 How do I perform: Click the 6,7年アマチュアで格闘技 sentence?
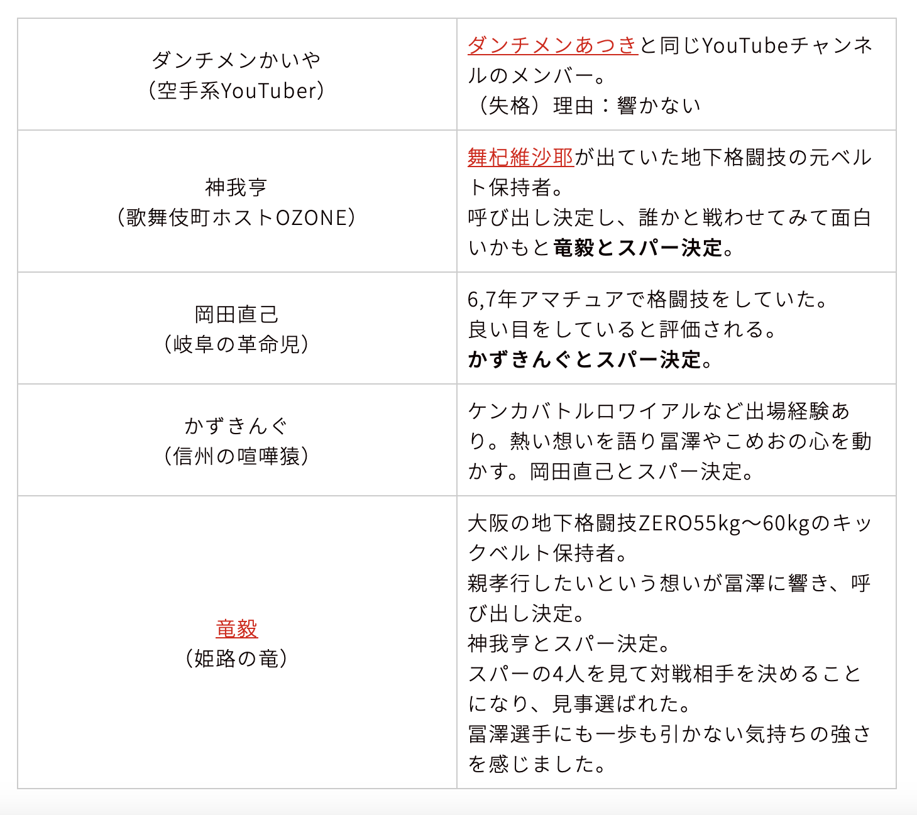tap(647, 299)
